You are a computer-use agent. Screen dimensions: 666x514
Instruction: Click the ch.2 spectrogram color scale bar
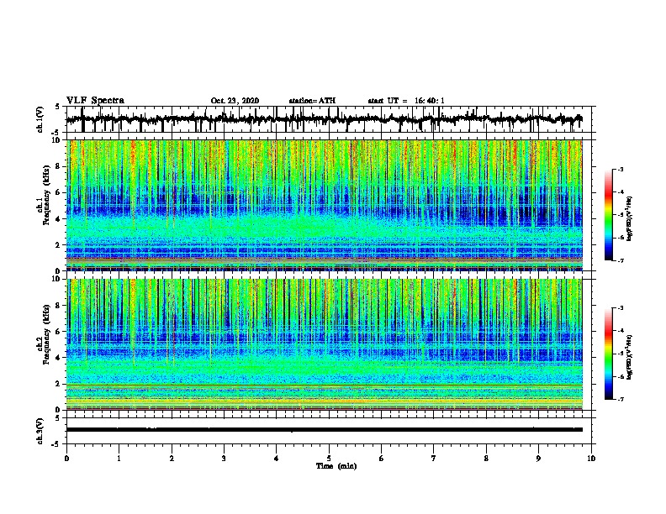[609, 354]
